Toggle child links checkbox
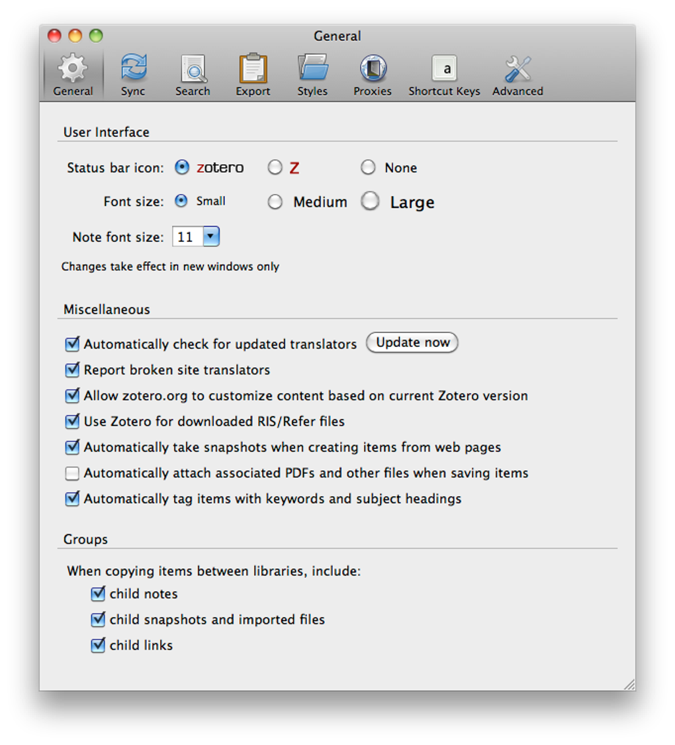Screen dimensions: 675x745 98,645
